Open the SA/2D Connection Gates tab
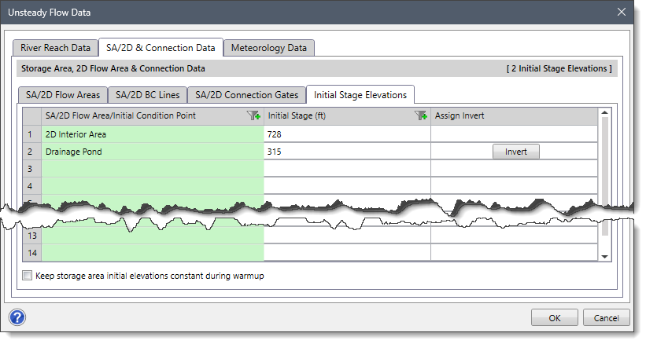The width and height of the screenshot is (646, 344). 246,95
